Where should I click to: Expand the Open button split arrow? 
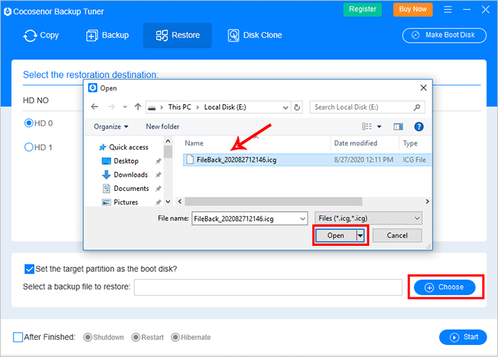[x=360, y=236]
